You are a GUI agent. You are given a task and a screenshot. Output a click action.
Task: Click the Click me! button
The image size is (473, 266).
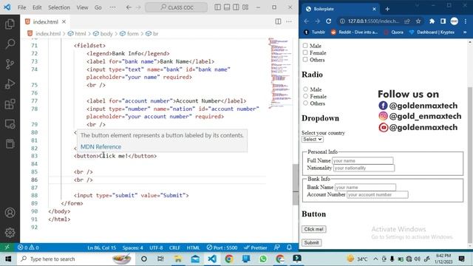pos(313,229)
